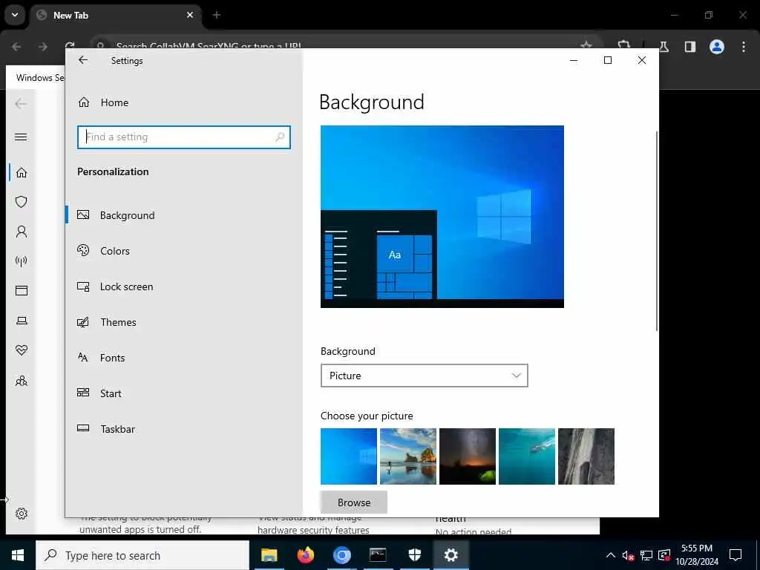
Task: Open network tray icon
Action: click(x=646, y=555)
